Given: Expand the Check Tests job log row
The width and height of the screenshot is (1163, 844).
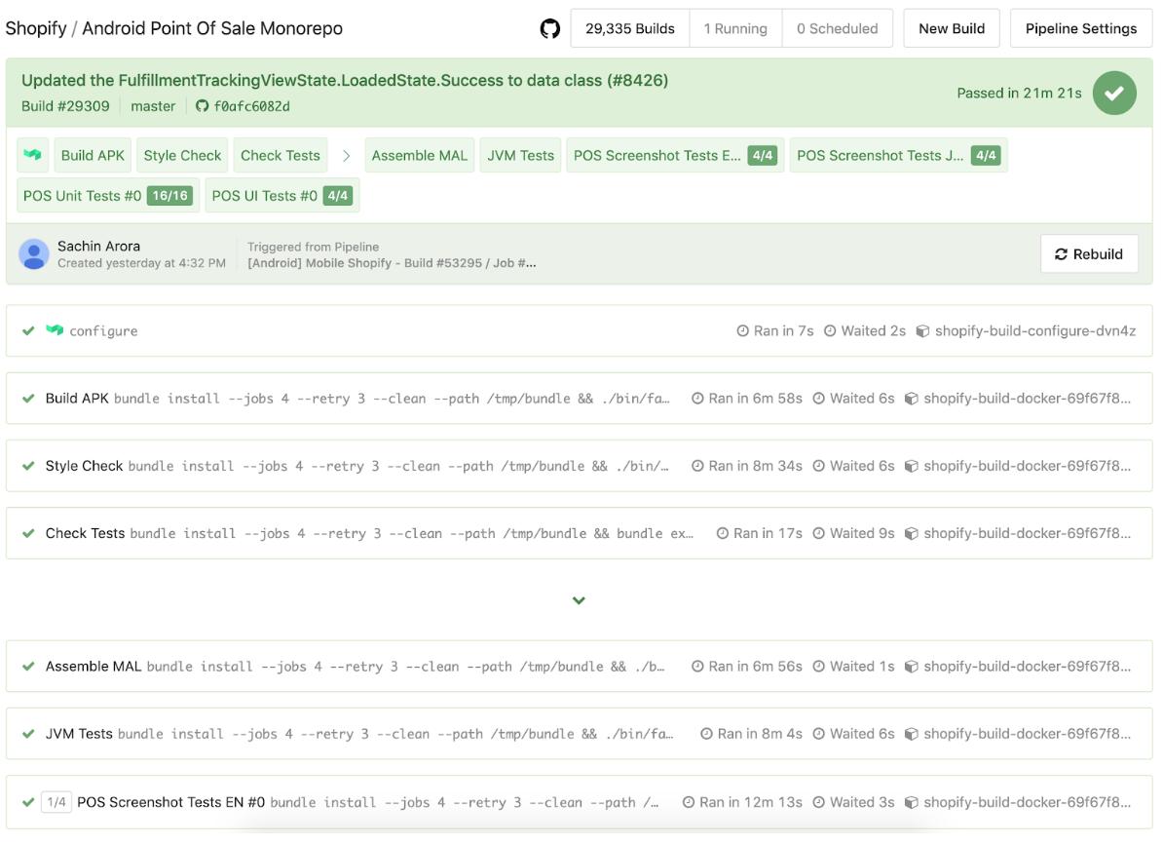Looking at the screenshot, I should click(580, 534).
